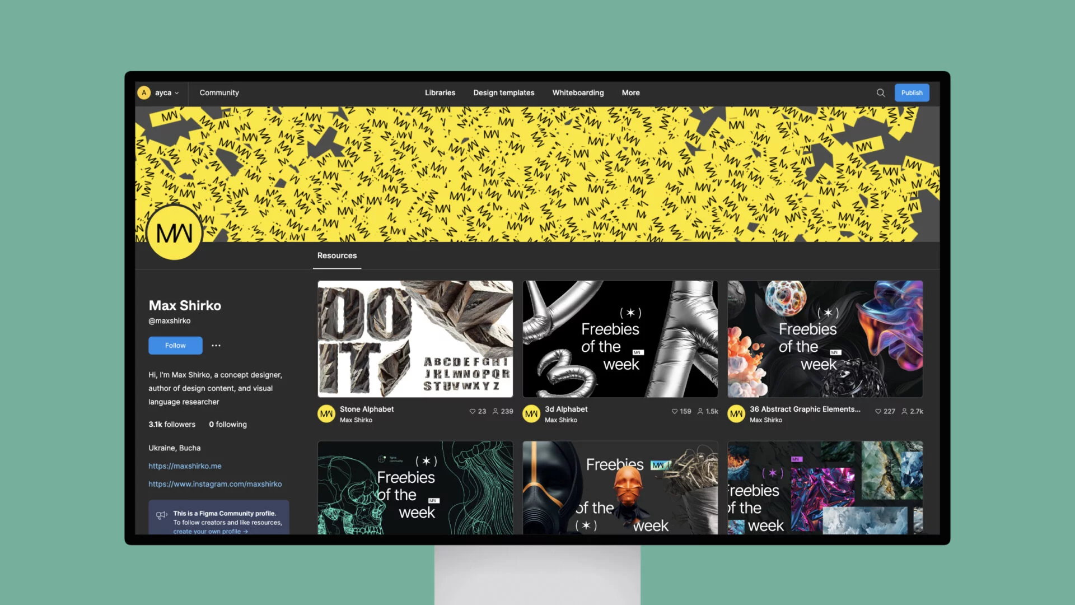This screenshot has width=1075, height=605.
Task: Click the 3d Alphabet resource thumbnail
Action: pos(620,339)
